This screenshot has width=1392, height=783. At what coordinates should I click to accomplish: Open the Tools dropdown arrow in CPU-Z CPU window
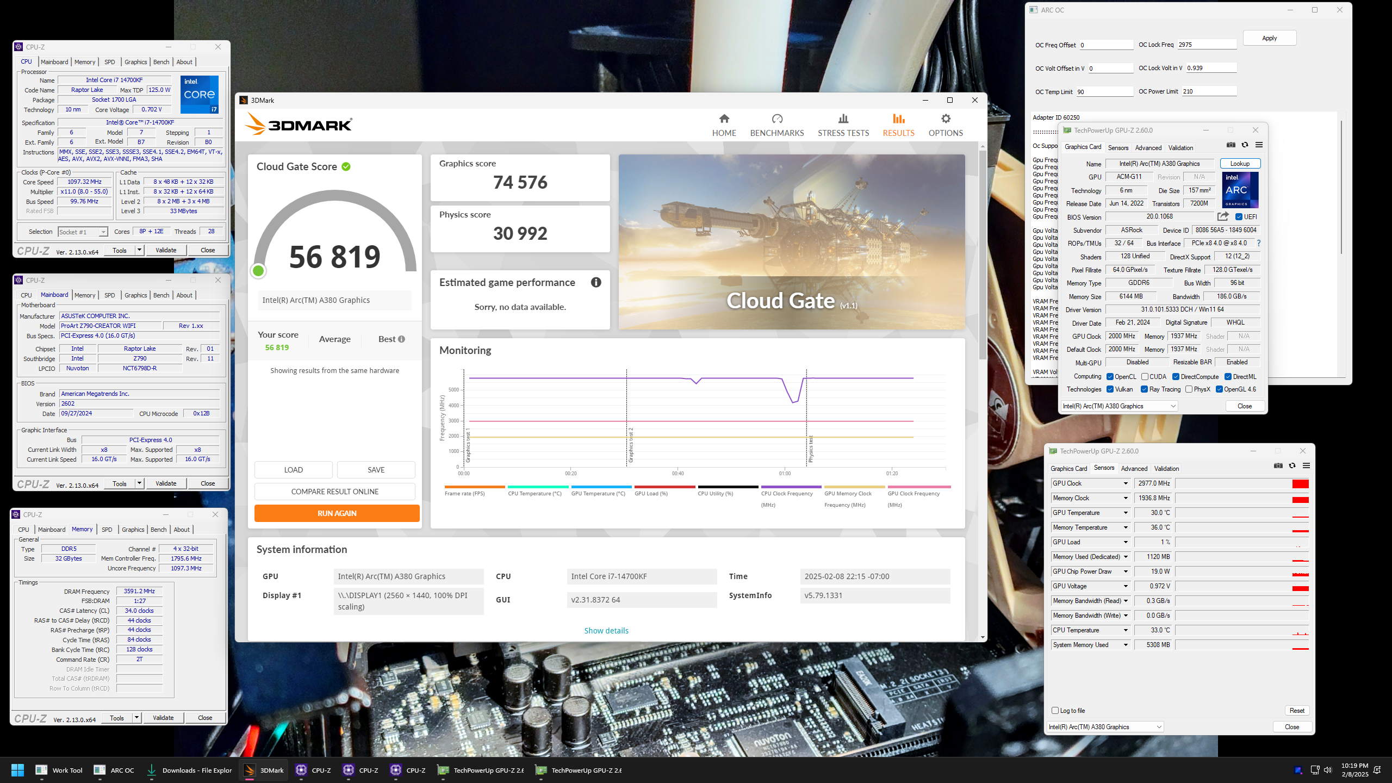click(139, 250)
